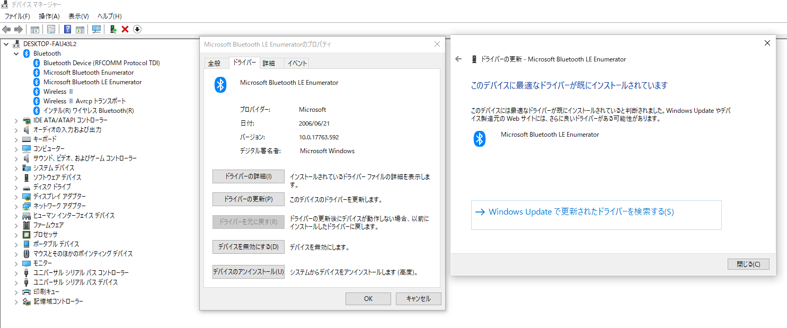
Task: Click the black down-arrow disable device icon
Action: (137, 29)
